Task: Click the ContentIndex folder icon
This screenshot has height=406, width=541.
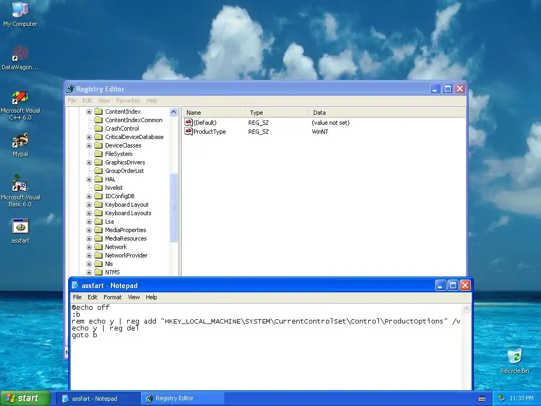Action: 99,112
